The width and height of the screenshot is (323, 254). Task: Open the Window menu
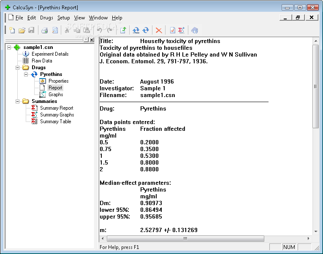point(98,18)
